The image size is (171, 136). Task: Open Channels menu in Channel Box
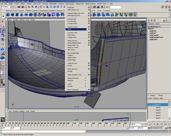[x=151, y=24]
